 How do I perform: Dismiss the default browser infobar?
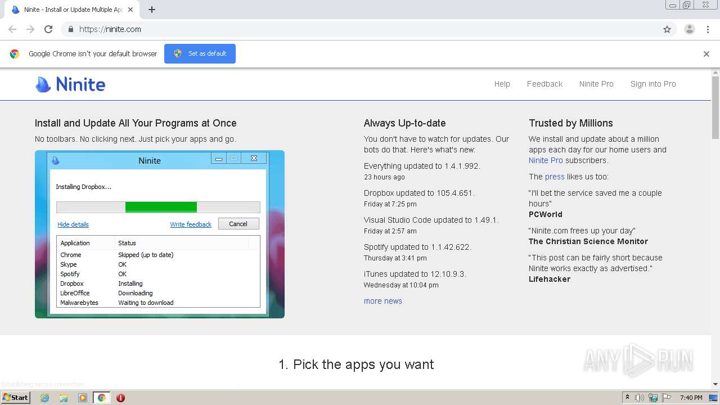pyautogui.click(x=706, y=54)
